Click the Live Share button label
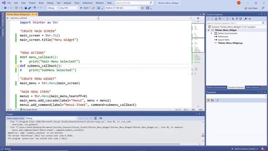Viewport: 268px width, 151px height. click(253, 8)
